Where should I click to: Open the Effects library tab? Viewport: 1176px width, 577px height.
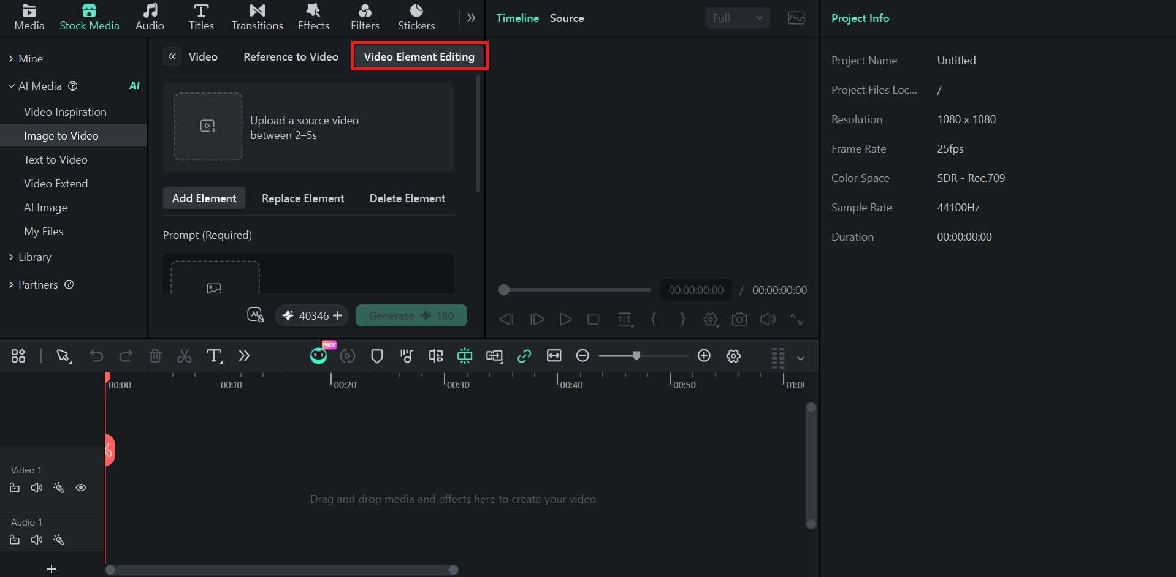tap(313, 17)
